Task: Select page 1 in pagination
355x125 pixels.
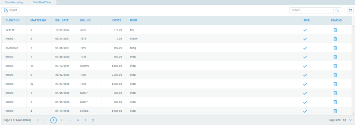Action: (53, 120)
